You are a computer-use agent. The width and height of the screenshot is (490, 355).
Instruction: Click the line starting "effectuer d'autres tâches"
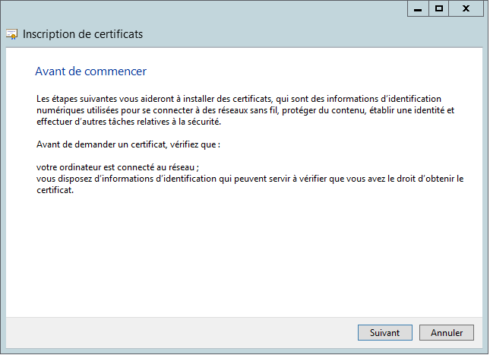click(128, 122)
